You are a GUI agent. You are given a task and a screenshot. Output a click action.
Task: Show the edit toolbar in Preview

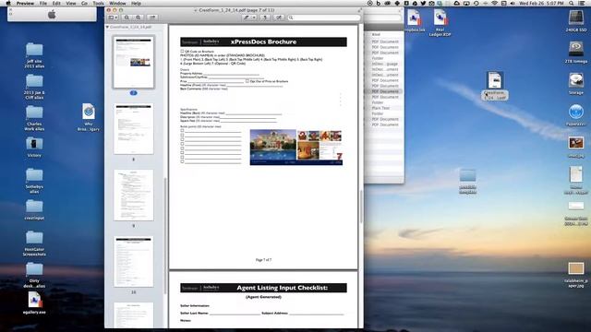pyautogui.click(x=279, y=18)
